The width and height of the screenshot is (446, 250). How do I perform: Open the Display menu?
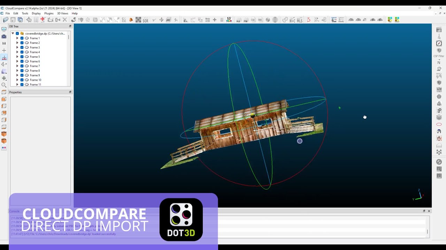click(36, 14)
